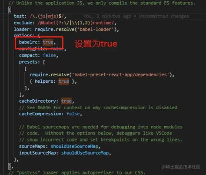The height and width of the screenshot is (175, 206).
Task: Click the opening curly bracket above test
Action: 10,10
